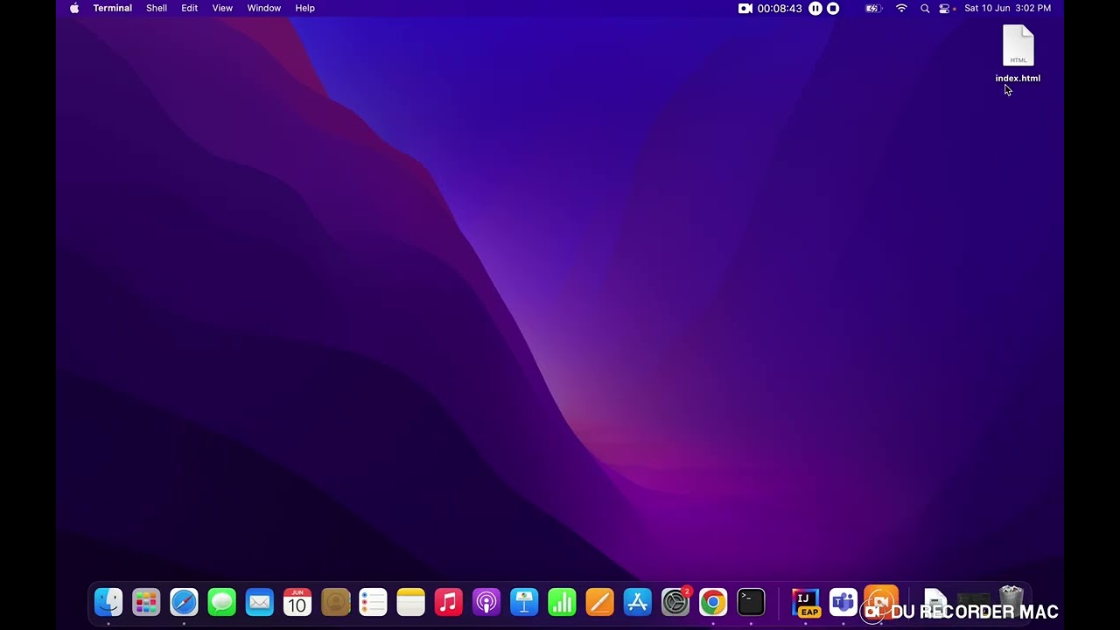The height and width of the screenshot is (630, 1120).
Task: Open Control Center
Action: point(945,8)
